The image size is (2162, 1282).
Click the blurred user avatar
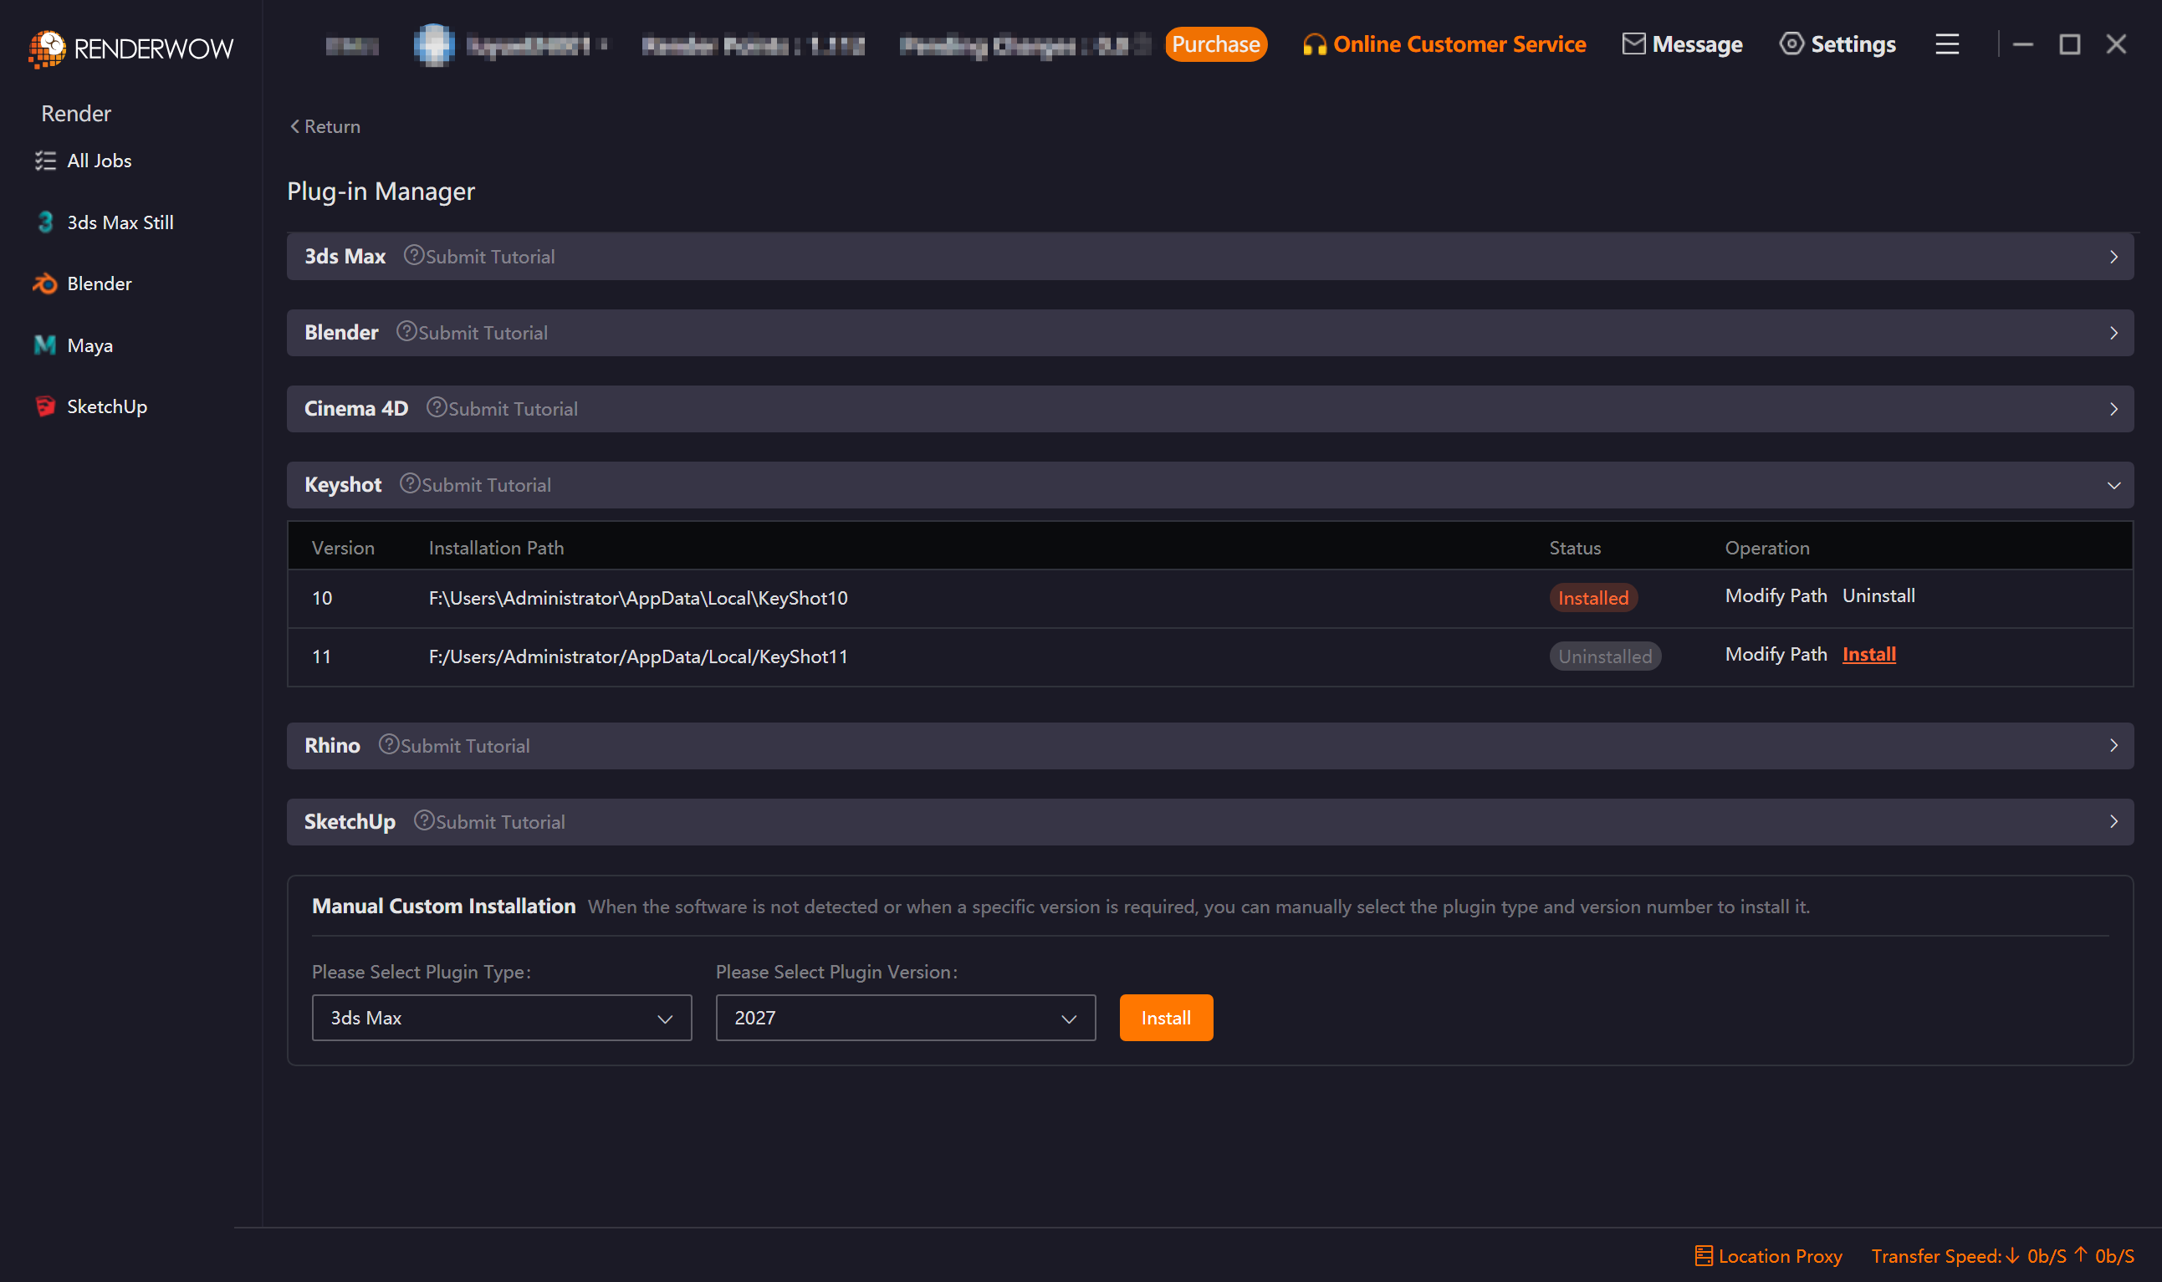coord(434,45)
